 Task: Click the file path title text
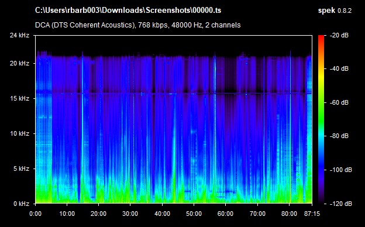click(x=128, y=11)
